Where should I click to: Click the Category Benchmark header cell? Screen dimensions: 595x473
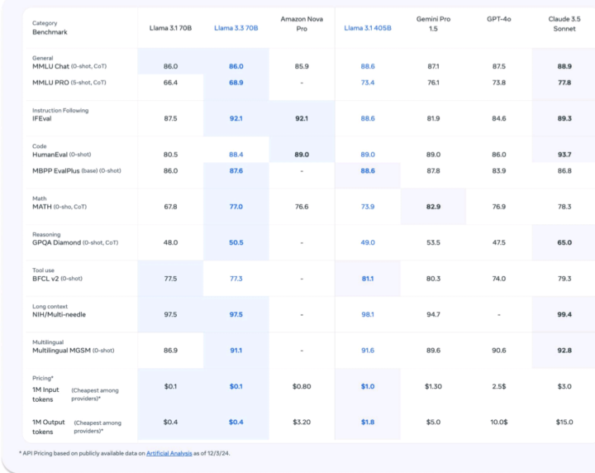[x=50, y=27]
